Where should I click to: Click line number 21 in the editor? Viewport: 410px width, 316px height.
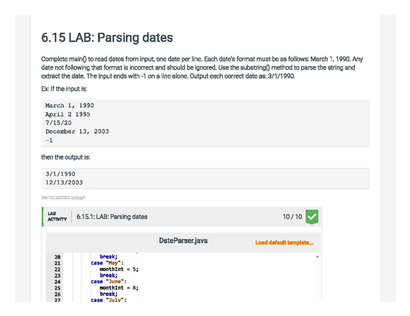tap(57, 263)
